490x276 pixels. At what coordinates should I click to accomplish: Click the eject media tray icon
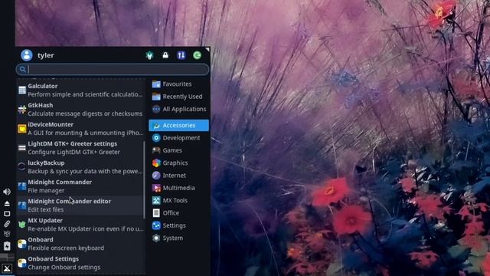(7, 203)
